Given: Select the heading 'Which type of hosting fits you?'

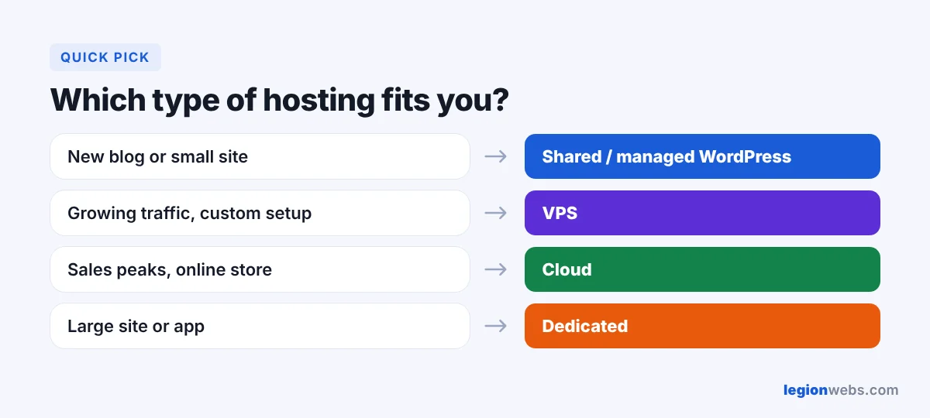Looking at the screenshot, I should (279, 101).
